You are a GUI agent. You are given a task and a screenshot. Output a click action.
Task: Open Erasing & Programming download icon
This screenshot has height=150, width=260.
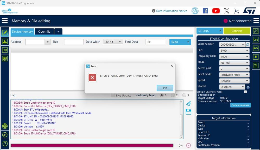click(x=5, y=41)
